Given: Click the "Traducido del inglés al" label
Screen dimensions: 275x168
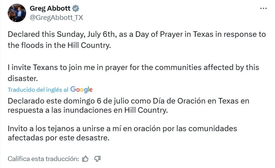Looking at the screenshot, I should [38, 90].
